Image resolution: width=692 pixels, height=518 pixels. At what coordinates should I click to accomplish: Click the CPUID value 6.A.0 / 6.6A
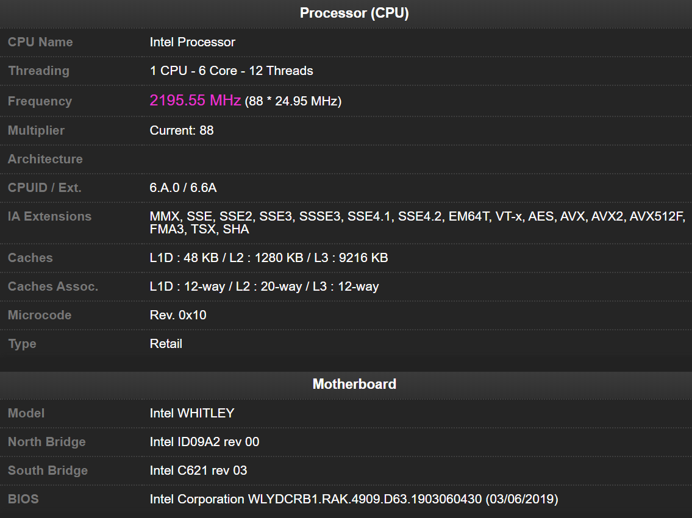(x=183, y=188)
